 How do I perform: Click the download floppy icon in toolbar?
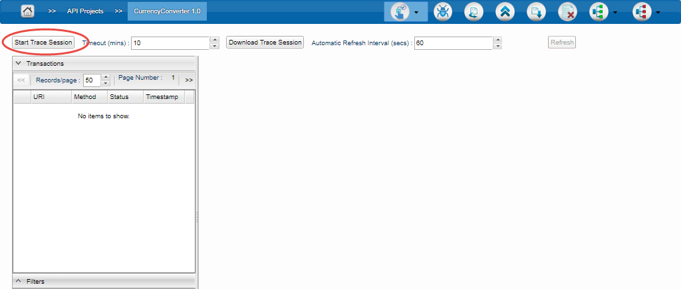click(x=537, y=12)
